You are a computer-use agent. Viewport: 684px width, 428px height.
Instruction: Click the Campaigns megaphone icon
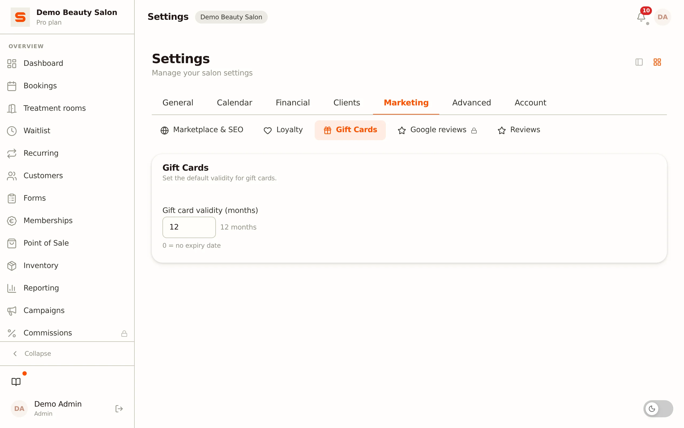[x=11, y=311]
